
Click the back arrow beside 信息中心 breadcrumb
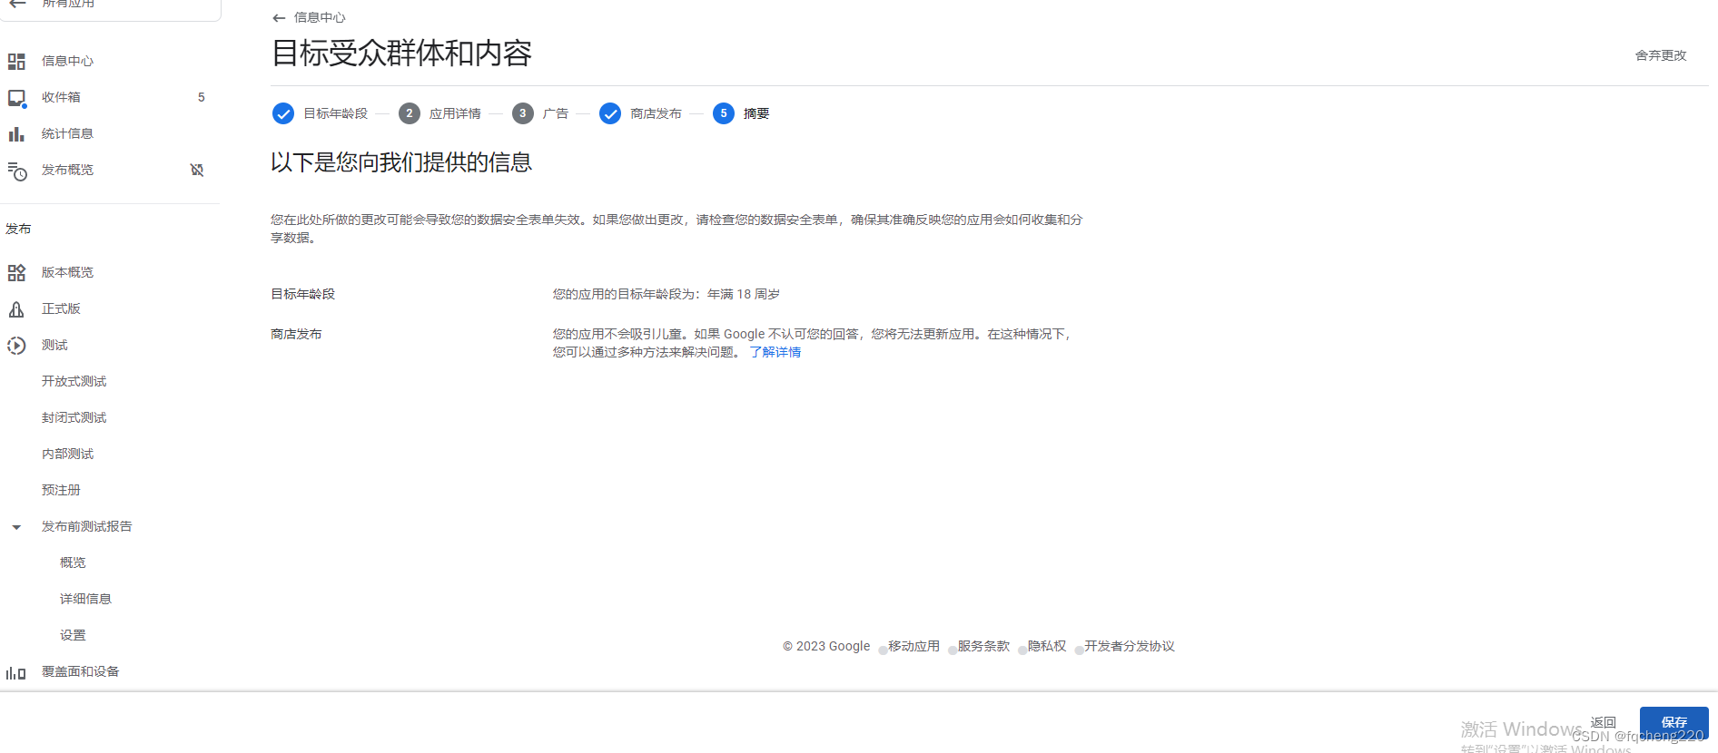(x=279, y=18)
